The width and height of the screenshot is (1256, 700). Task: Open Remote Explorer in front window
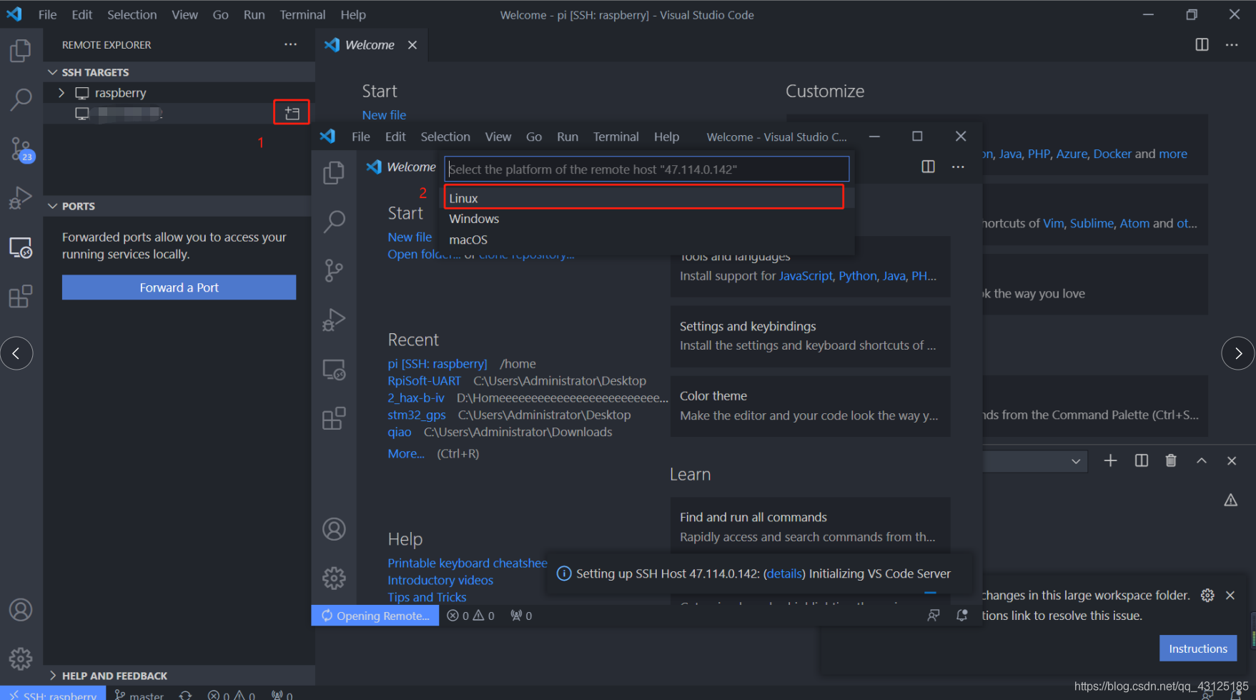(334, 369)
